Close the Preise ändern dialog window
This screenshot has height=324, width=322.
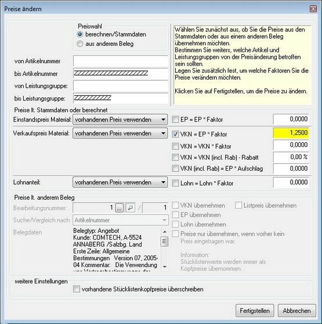point(313,9)
